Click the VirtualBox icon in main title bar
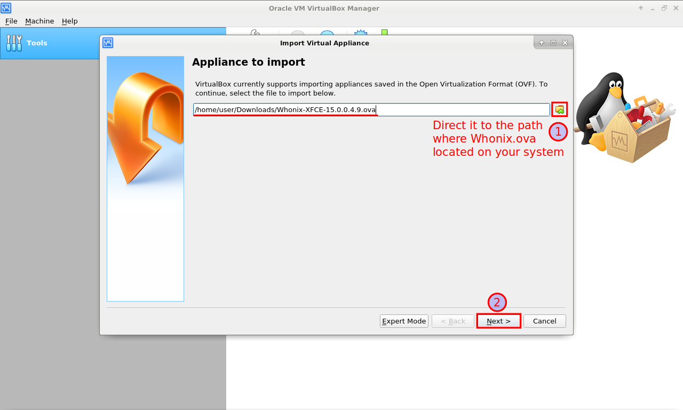Screen dimensions: 683x410 tap(6, 8)
